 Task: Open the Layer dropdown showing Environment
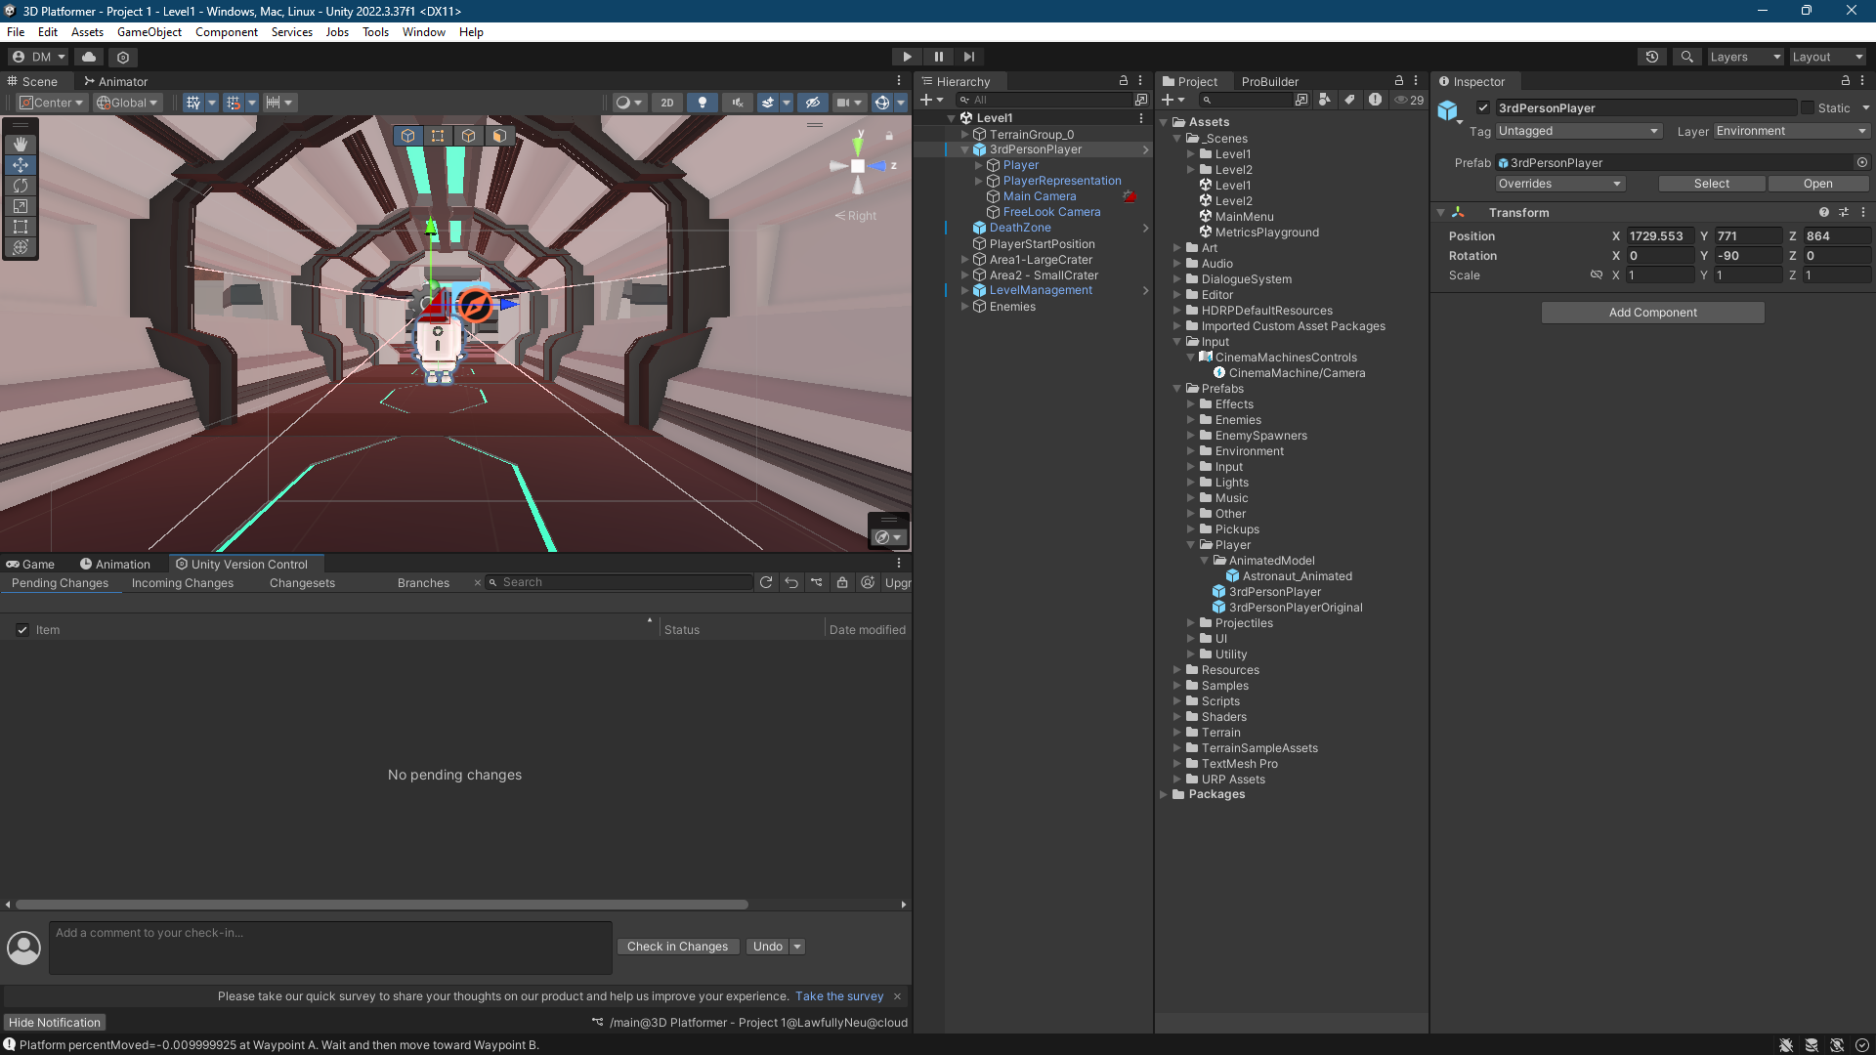point(1791,131)
